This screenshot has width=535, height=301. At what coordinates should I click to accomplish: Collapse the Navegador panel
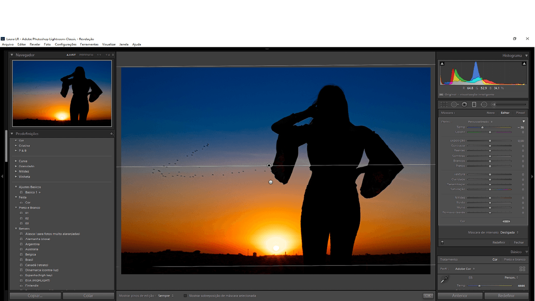[x=12, y=55]
